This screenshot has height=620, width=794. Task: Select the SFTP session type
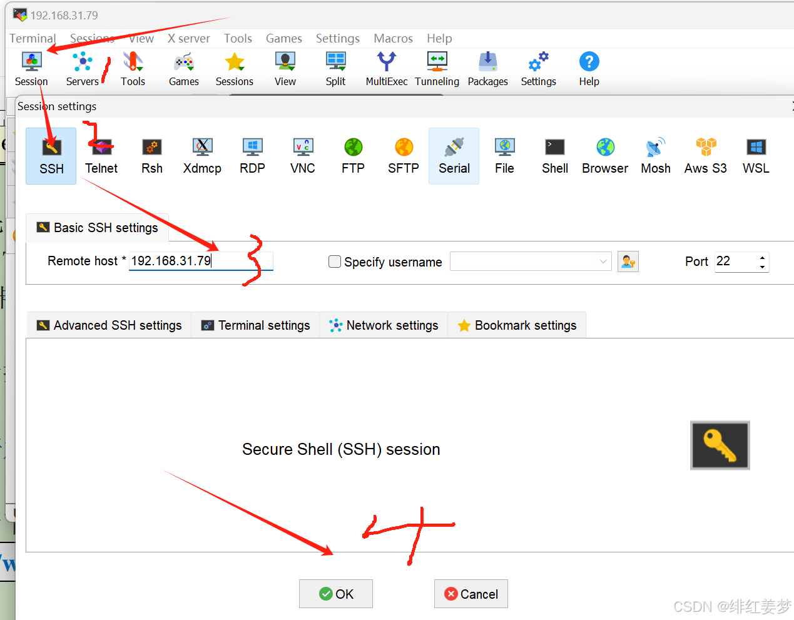click(404, 156)
